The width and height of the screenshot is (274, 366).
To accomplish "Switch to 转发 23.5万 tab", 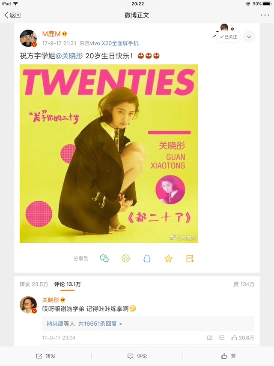I will click(x=34, y=284).
